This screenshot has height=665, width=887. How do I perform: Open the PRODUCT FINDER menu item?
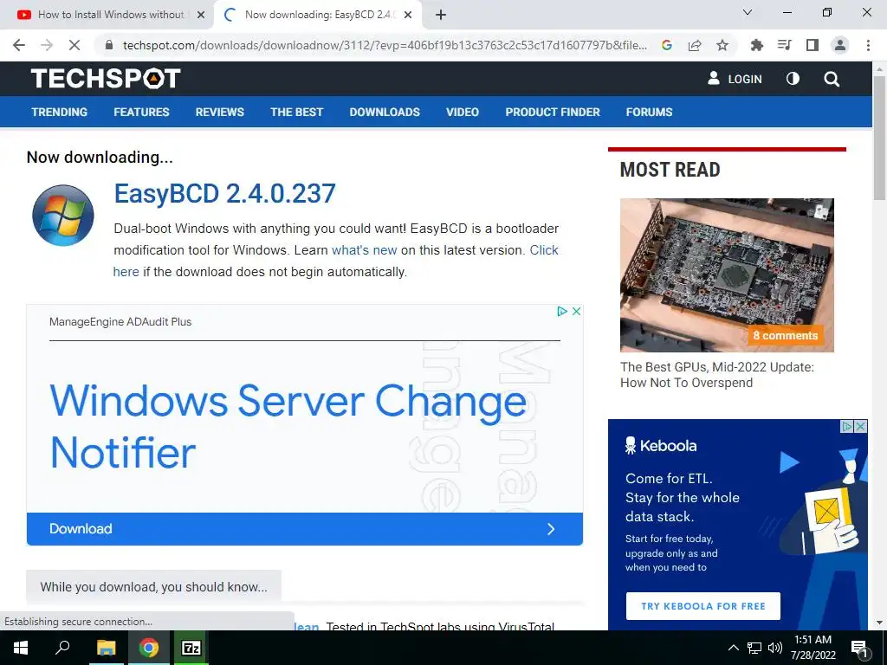click(553, 112)
